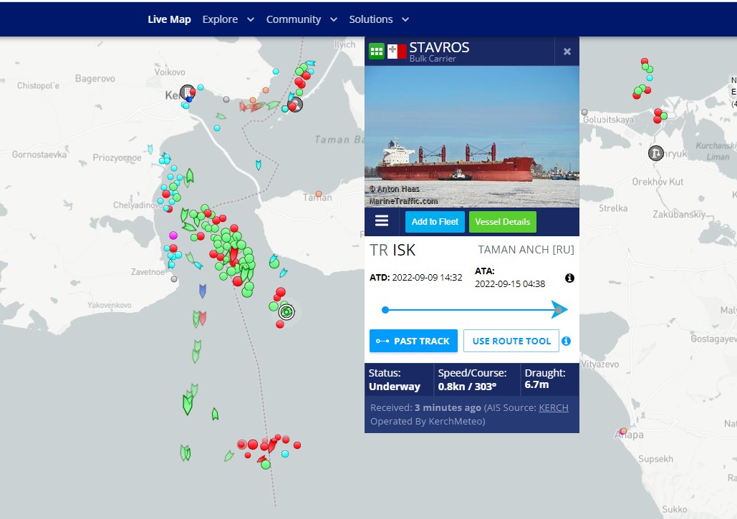Click the info icon next to ATA time
This screenshot has height=519, width=737.
tap(569, 278)
